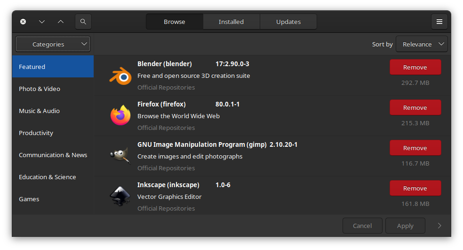Click the Blender application icon
Viewport: 463px width, 250px height.
[120, 76]
